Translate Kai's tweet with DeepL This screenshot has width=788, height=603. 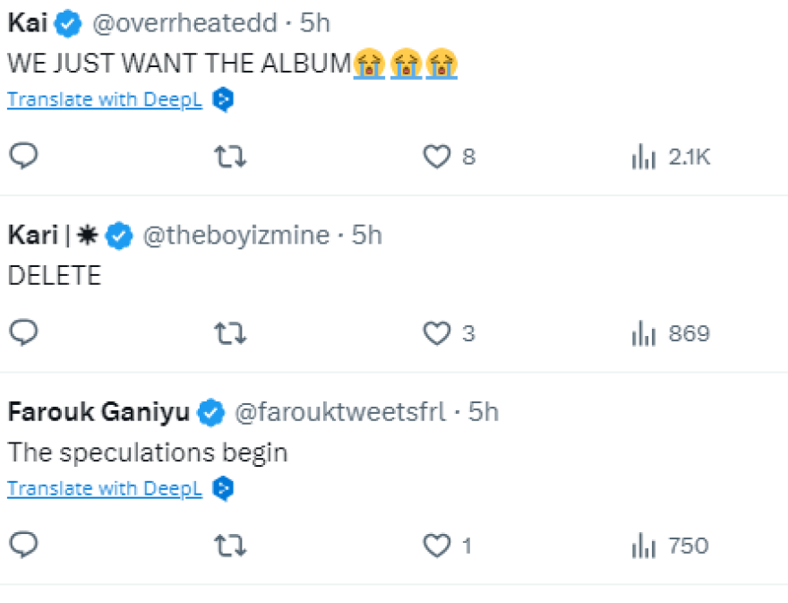[x=104, y=99]
